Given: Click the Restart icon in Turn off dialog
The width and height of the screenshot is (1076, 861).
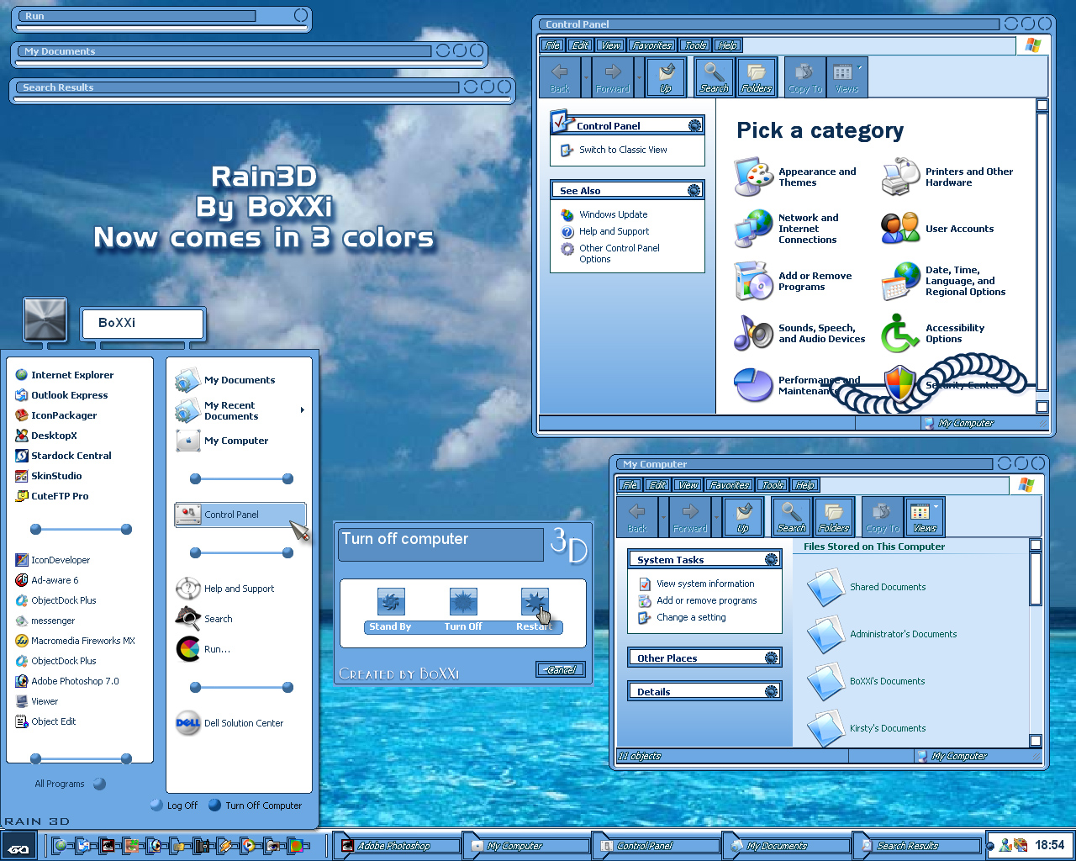Looking at the screenshot, I should coord(535,603).
